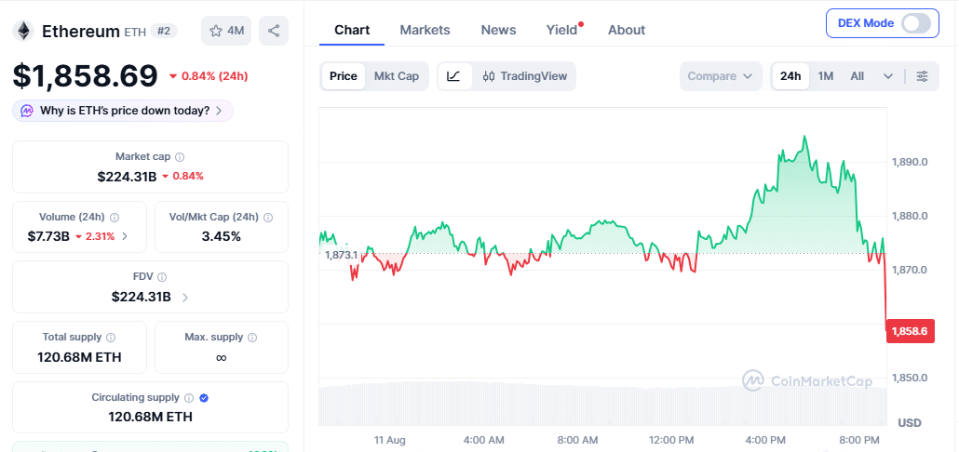This screenshot has height=452, width=959.
Task: Click Circulating supply value 120.68M ETH
Action: (x=151, y=418)
